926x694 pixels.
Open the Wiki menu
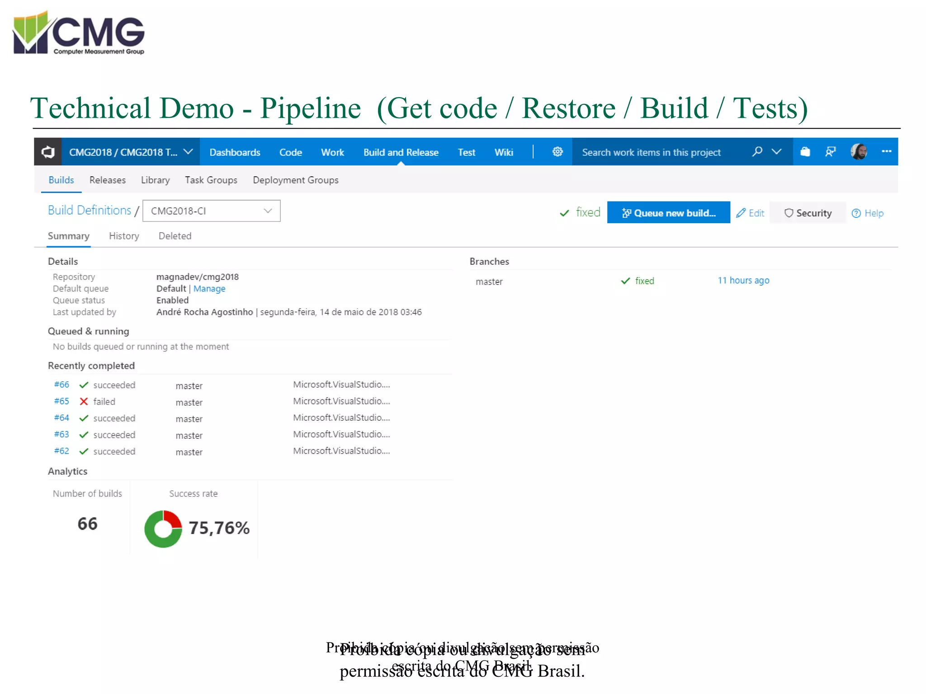click(504, 153)
